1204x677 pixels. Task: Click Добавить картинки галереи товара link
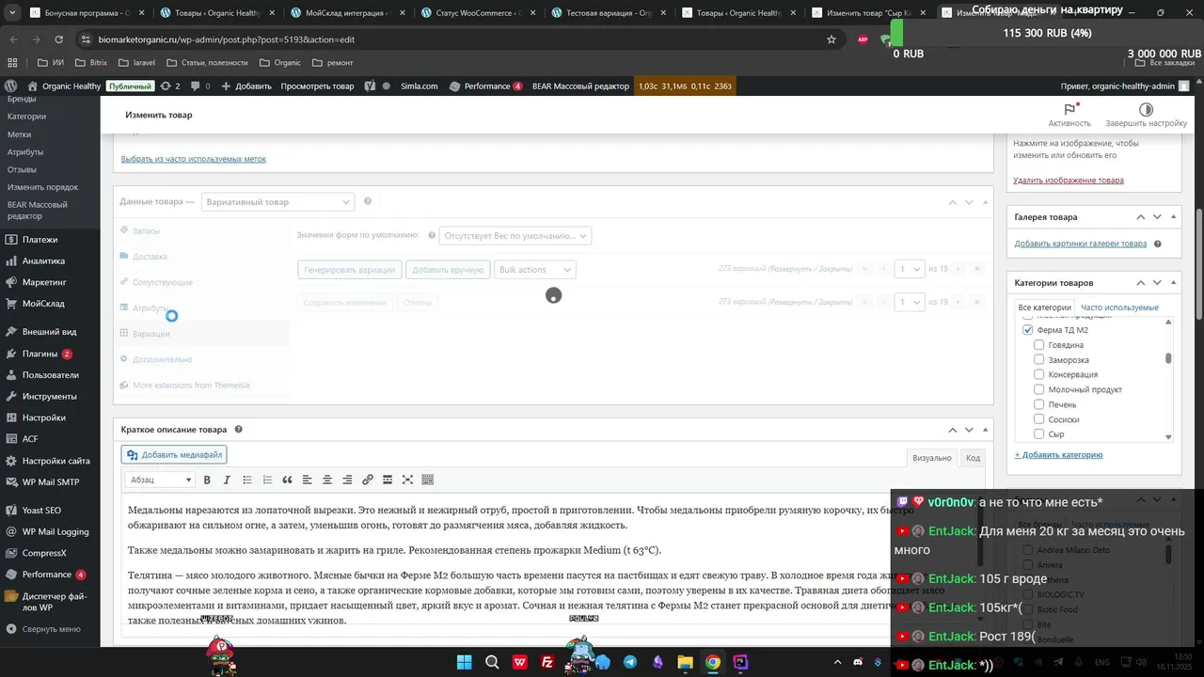tap(1080, 244)
